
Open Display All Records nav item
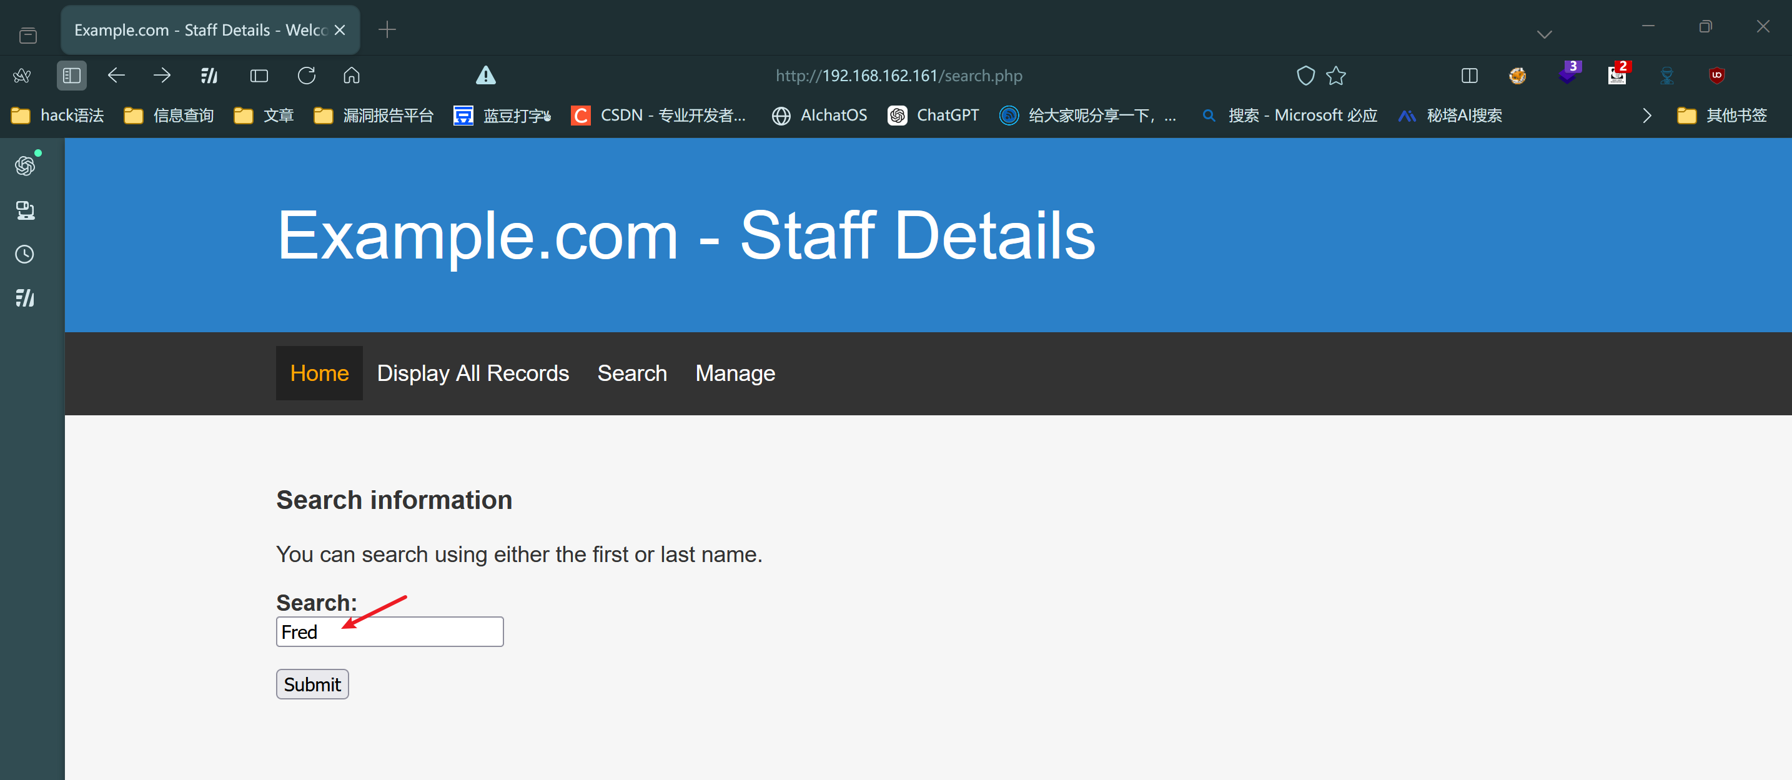(x=472, y=373)
